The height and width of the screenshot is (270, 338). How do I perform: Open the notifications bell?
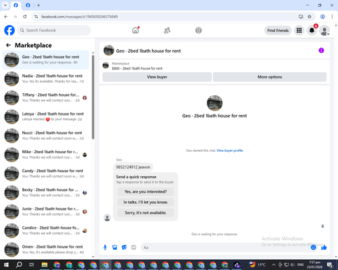coord(312,30)
